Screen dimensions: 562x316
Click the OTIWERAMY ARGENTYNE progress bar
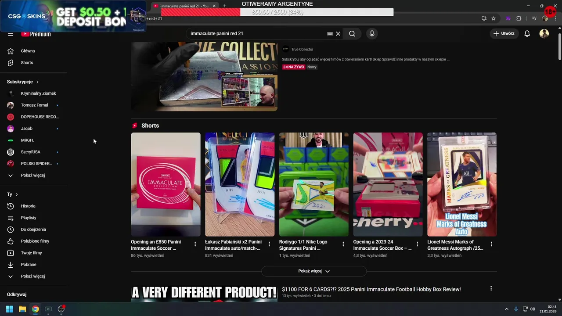[x=277, y=12]
